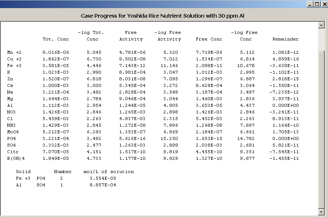
Task: Click Citr remainder value -7.545E-11
Action: coord(284,152)
